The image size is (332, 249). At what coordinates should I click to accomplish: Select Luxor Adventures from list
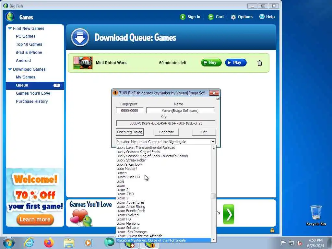[x=163, y=202]
